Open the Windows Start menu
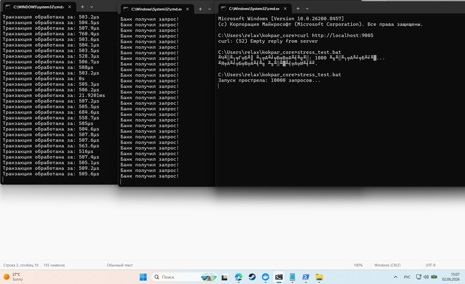This screenshot has width=465, height=284. tap(143, 277)
